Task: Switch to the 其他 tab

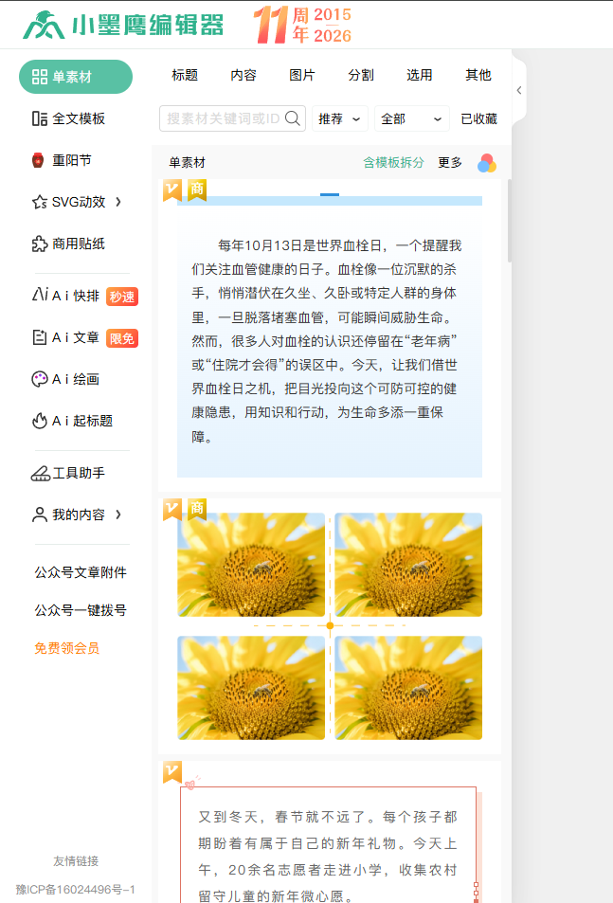Action: point(478,75)
